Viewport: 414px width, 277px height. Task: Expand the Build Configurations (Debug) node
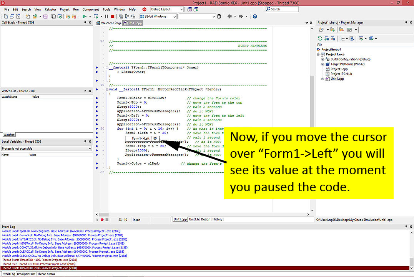(323, 60)
